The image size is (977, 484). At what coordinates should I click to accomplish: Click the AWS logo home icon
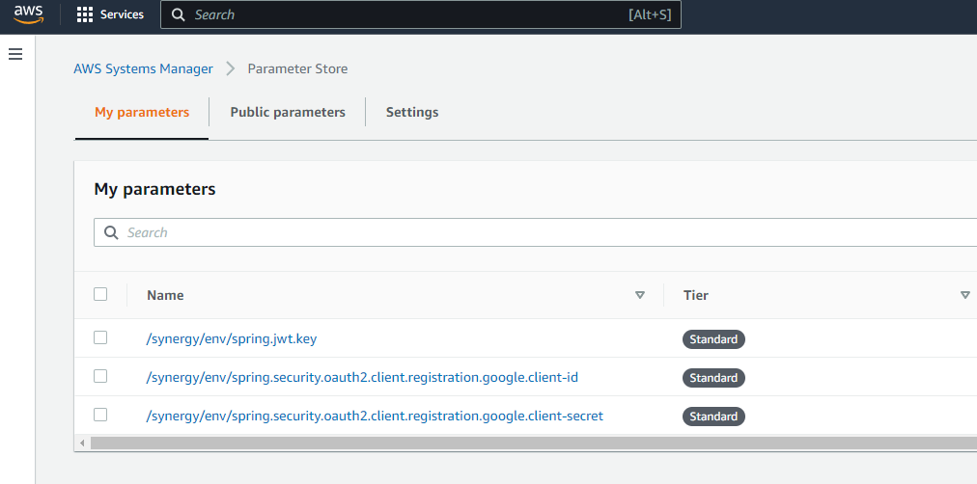(x=29, y=13)
